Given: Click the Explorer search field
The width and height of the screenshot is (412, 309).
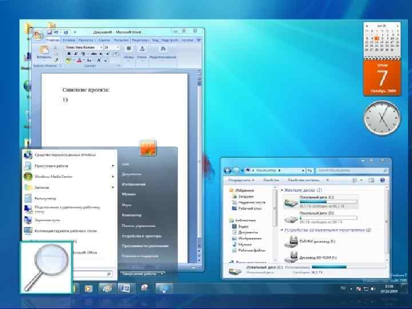Looking at the screenshot, I should [x=352, y=171].
